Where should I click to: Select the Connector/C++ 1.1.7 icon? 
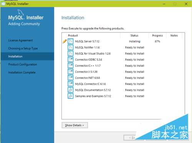click(x=70, y=66)
